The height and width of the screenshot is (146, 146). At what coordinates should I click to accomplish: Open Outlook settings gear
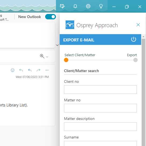88,6
